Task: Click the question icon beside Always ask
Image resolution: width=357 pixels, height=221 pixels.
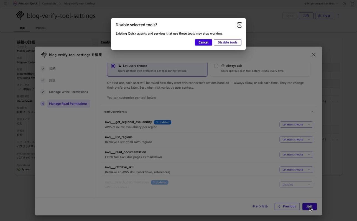Action: click(223, 66)
